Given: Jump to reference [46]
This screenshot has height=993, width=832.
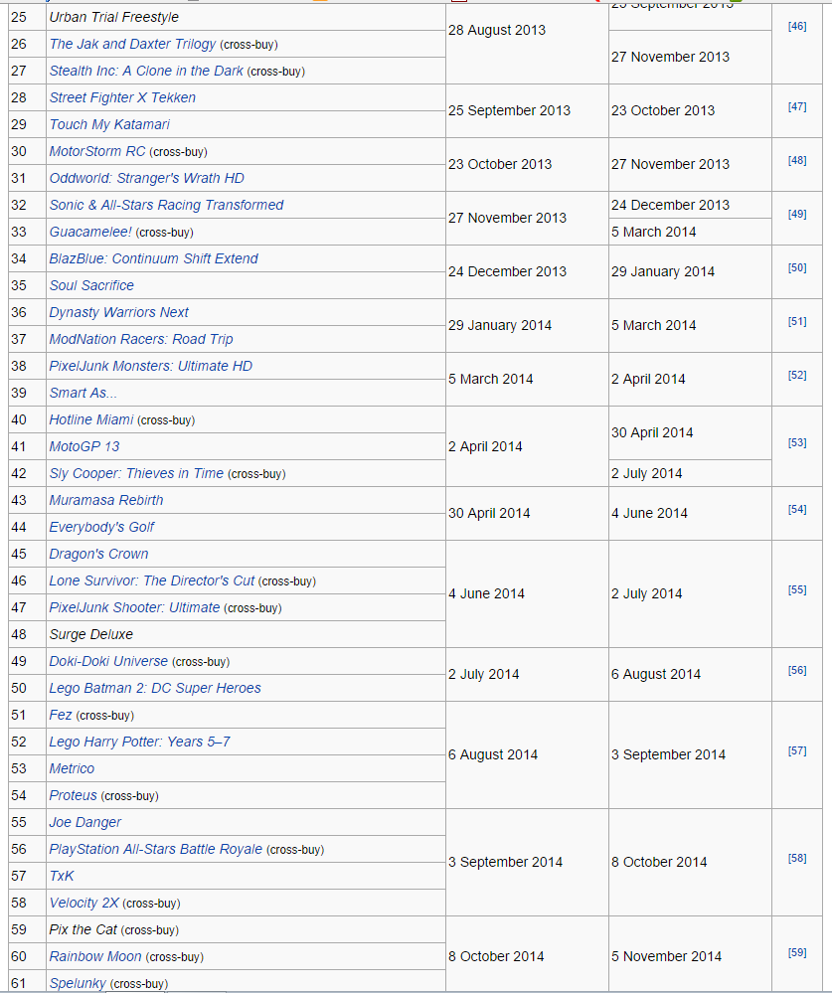Looking at the screenshot, I should tap(797, 27).
